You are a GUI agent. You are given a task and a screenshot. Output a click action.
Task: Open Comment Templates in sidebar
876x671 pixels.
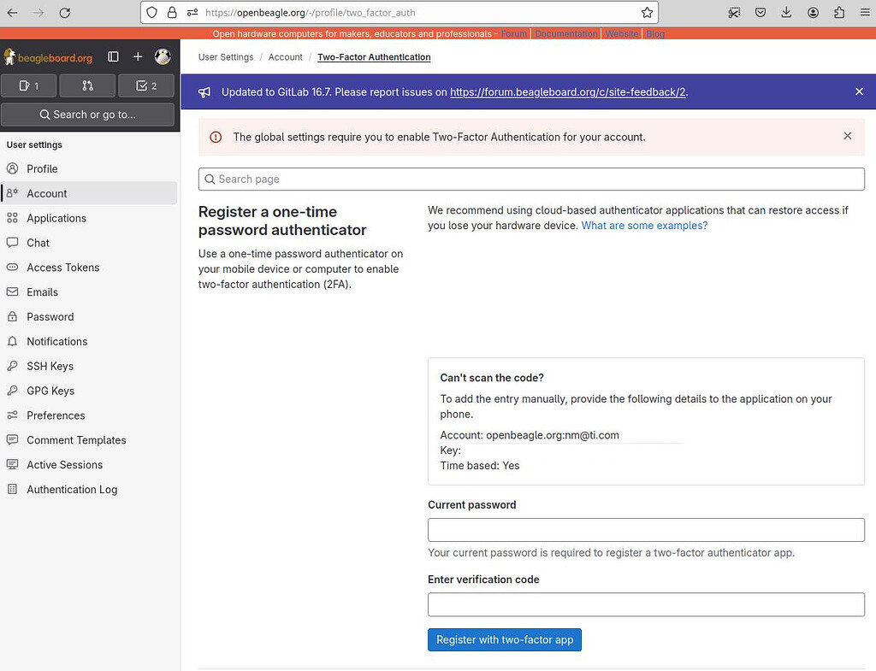(89, 440)
